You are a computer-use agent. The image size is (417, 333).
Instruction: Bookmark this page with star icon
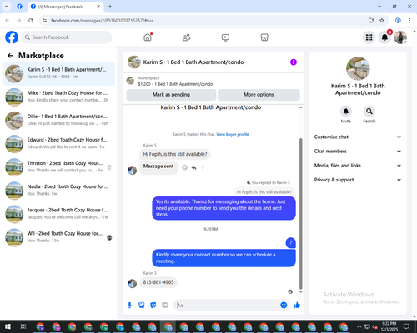(x=382, y=21)
